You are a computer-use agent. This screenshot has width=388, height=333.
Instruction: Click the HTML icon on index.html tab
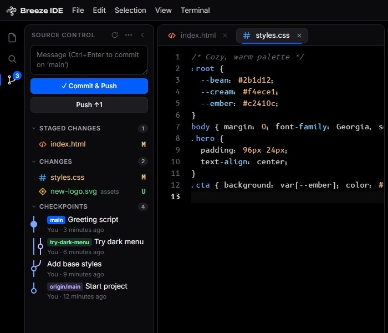(x=172, y=36)
